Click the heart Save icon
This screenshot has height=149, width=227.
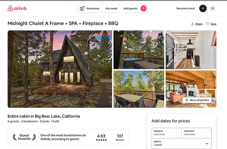pyautogui.click(x=208, y=24)
